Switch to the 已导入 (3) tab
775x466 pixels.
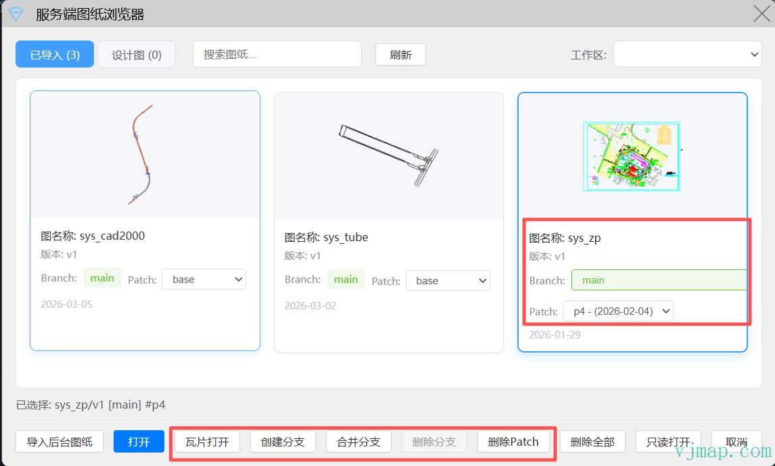tap(55, 55)
